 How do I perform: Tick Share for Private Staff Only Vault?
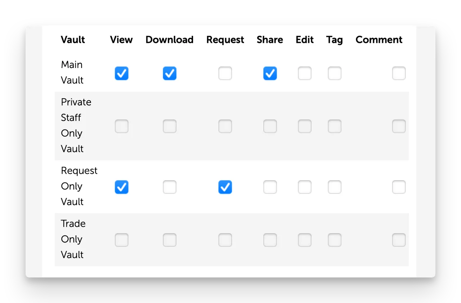point(270,126)
